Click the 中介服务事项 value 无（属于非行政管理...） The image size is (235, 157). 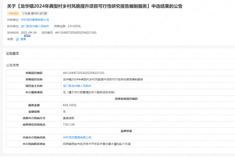(x=89, y=92)
